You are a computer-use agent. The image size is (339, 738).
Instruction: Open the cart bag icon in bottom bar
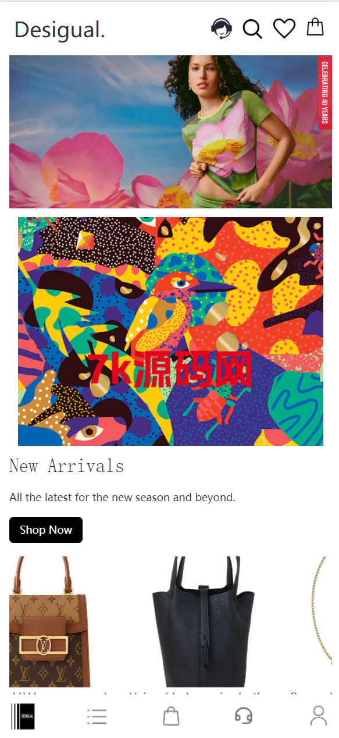(x=171, y=716)
